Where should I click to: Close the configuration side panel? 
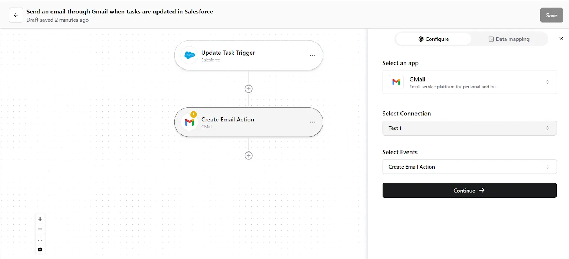pos(561,39)
